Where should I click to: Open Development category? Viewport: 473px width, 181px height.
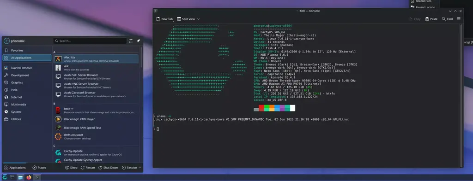coord(27,75)
